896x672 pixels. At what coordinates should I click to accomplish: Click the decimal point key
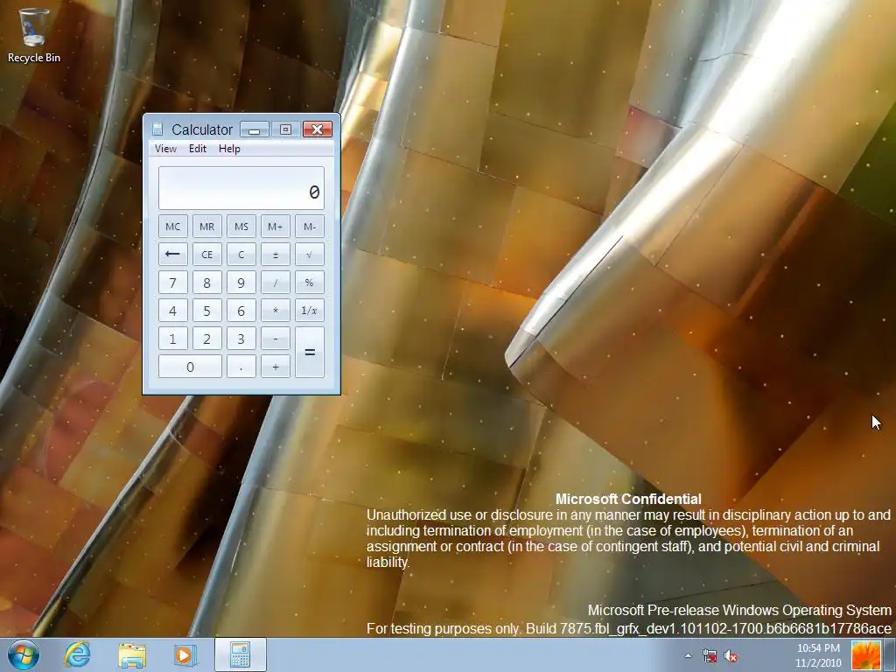tap(241, 367)
